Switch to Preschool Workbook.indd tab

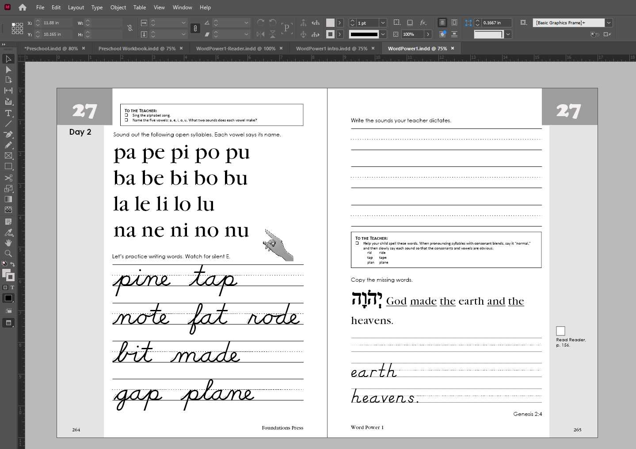137,49
